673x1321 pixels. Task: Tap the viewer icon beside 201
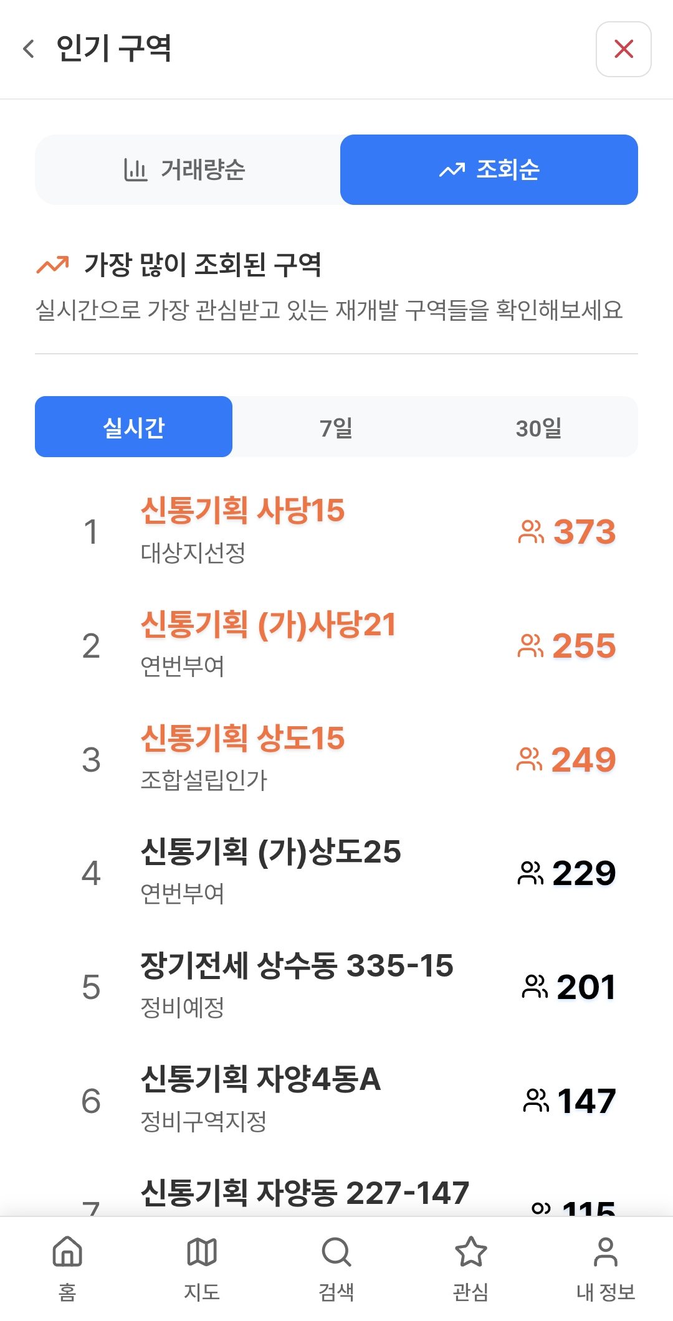(x=535, y=987)
